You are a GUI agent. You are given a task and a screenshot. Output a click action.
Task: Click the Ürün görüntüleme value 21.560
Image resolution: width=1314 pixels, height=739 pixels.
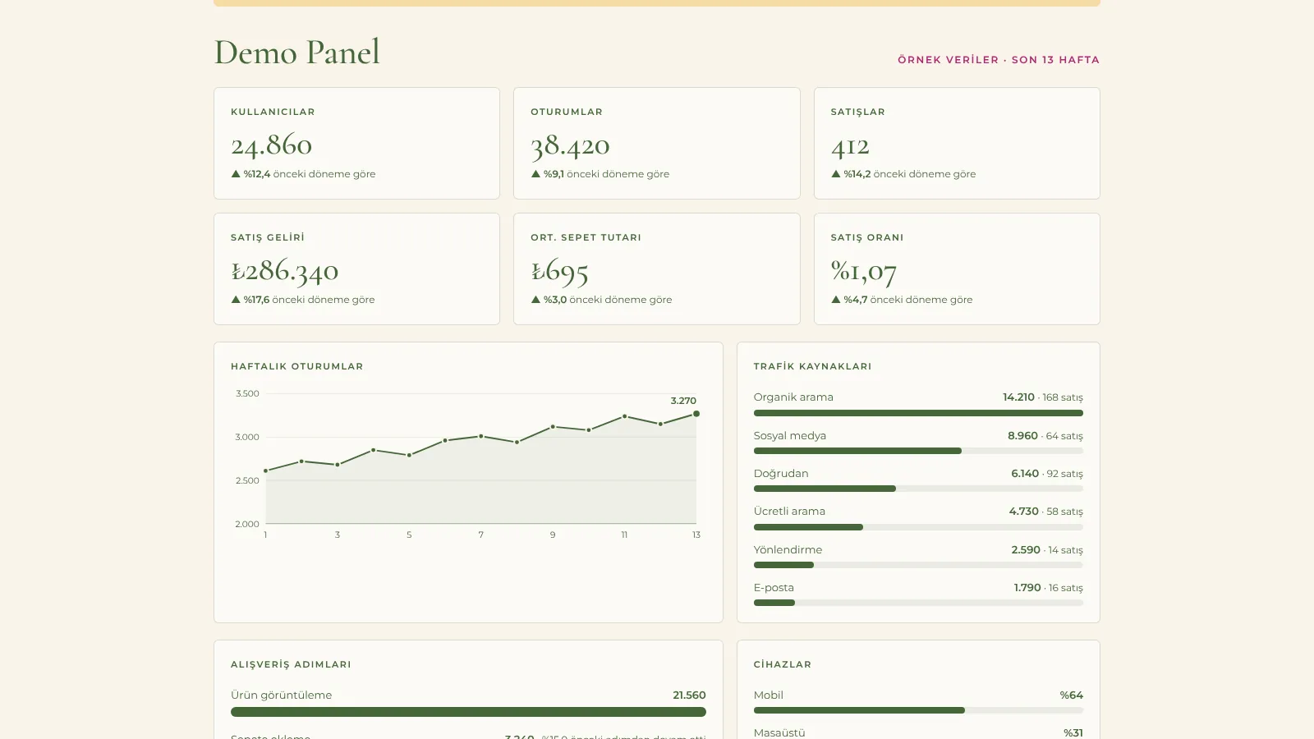[689, 695]
